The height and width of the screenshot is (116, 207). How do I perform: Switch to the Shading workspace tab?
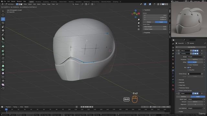[71, 2]
